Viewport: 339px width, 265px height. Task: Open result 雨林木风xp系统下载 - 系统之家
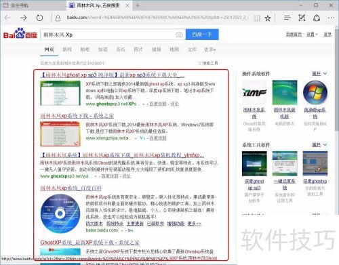[77, 116]
